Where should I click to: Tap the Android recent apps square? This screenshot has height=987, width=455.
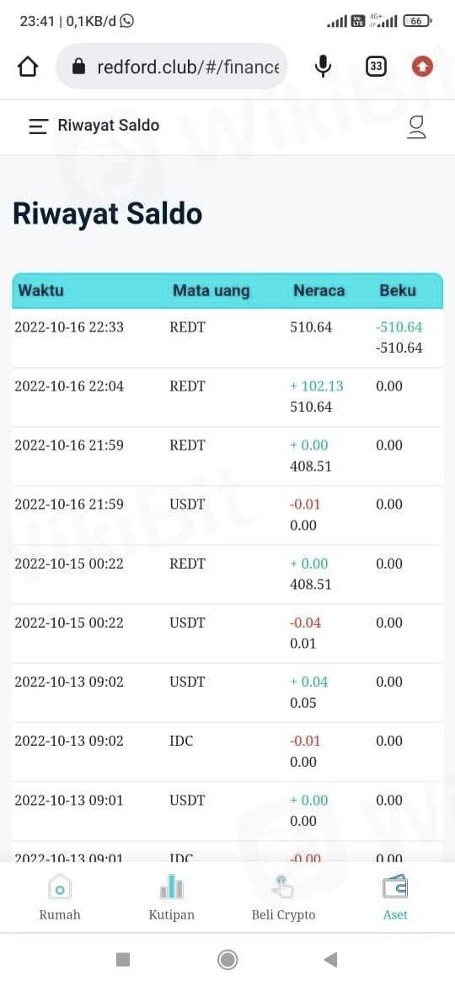pos(123,959)
